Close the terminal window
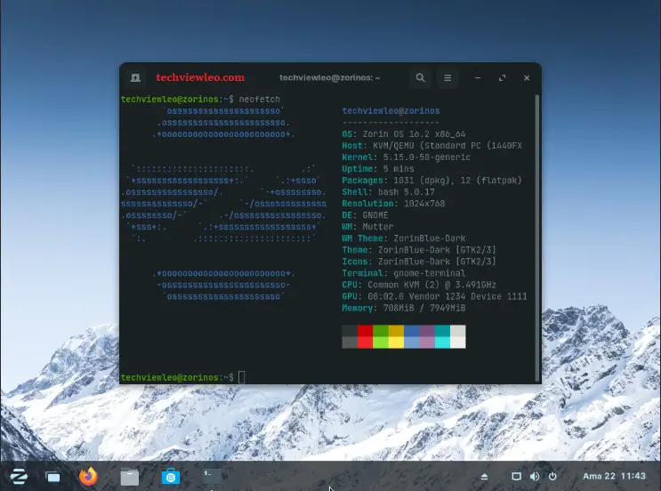 (x=527, y=78)
